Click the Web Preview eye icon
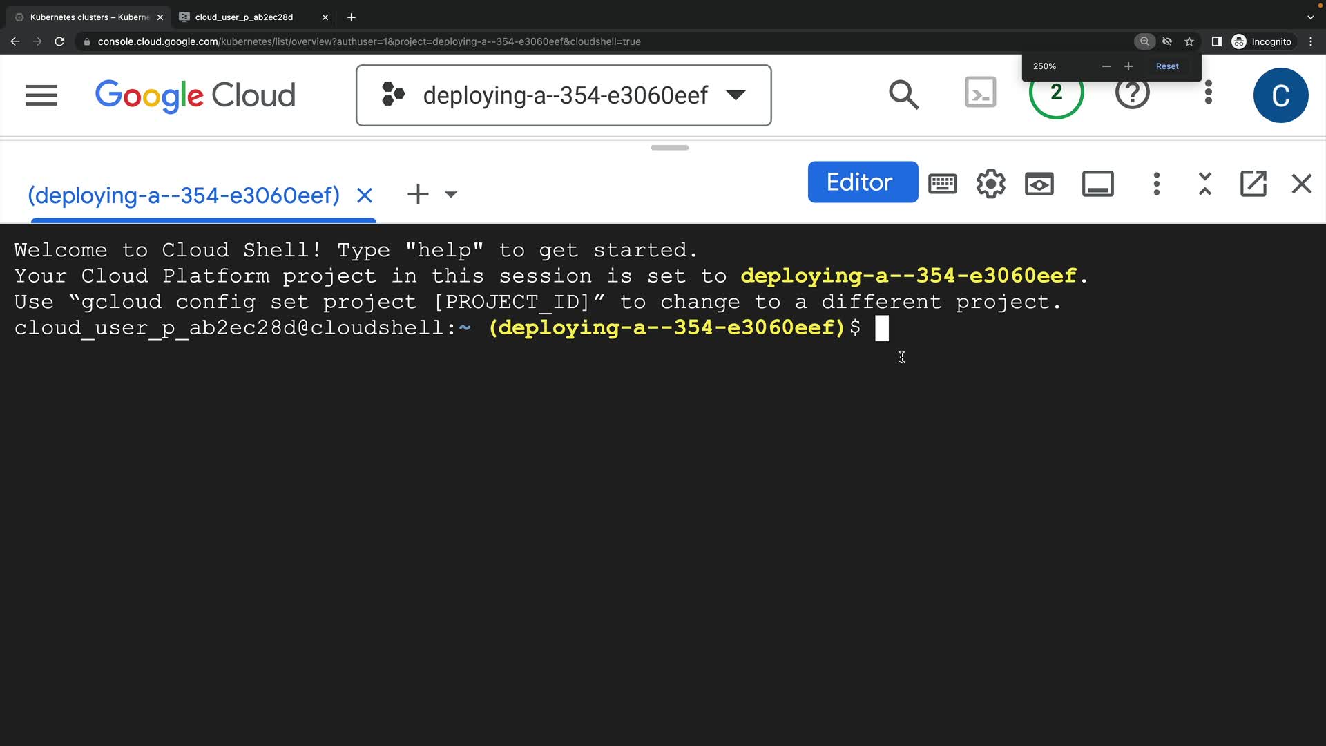1326x746 pixels. (1039, 184)
